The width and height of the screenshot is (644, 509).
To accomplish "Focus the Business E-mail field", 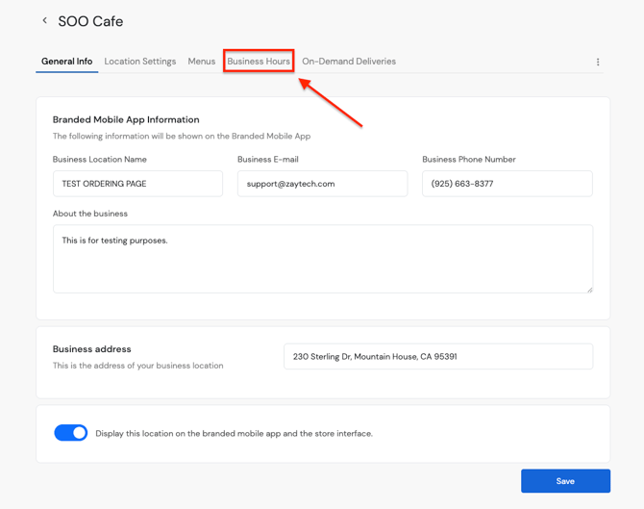I will 322,184.
